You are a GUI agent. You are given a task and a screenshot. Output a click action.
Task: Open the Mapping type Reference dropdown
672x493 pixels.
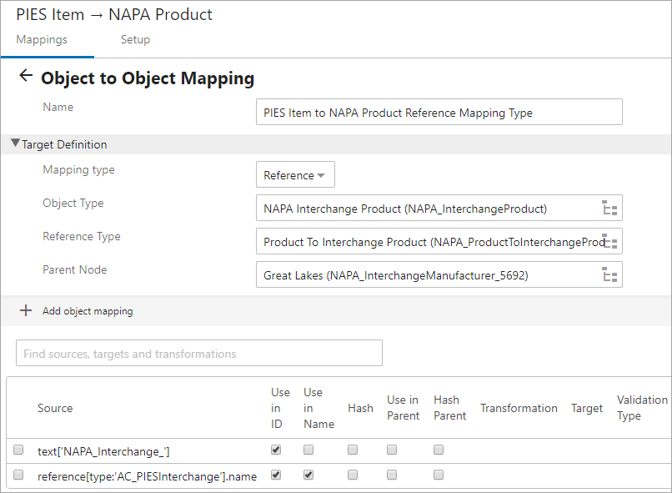coord(295,174)
